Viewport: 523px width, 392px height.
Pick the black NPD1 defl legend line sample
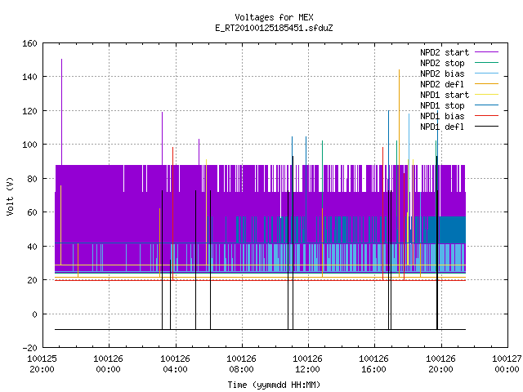[x=486, y=127]
